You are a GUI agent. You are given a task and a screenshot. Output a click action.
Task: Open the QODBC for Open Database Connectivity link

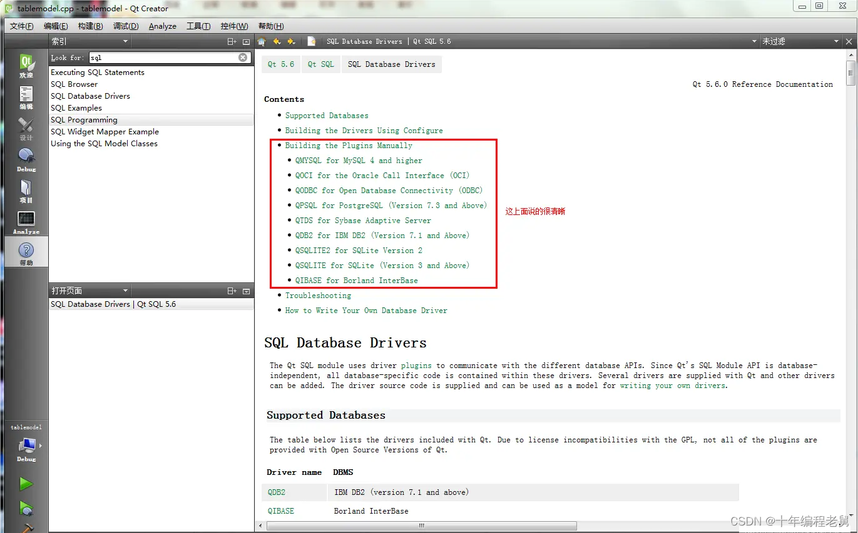(x=389, y=191)
